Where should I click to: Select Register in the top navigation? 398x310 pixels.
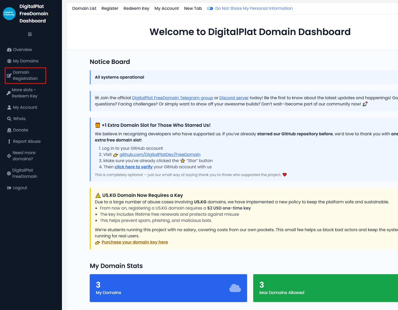click(110, 9)
